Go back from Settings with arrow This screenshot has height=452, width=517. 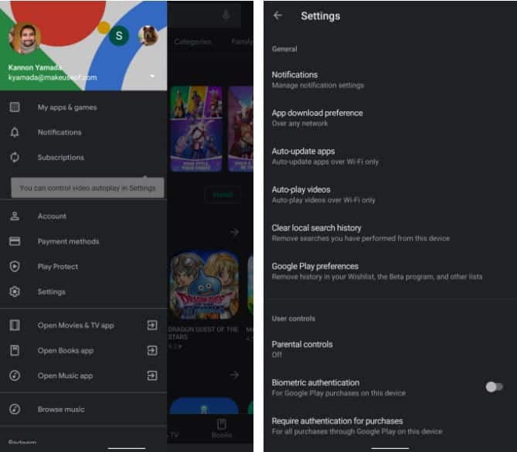click(278, 15)
